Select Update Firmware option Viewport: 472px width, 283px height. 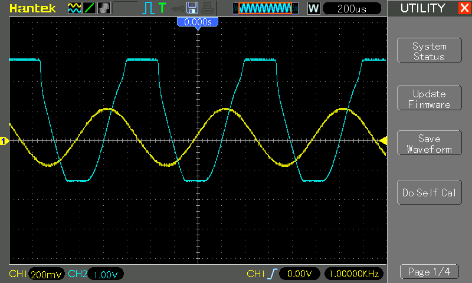click(x=430, y=98)
